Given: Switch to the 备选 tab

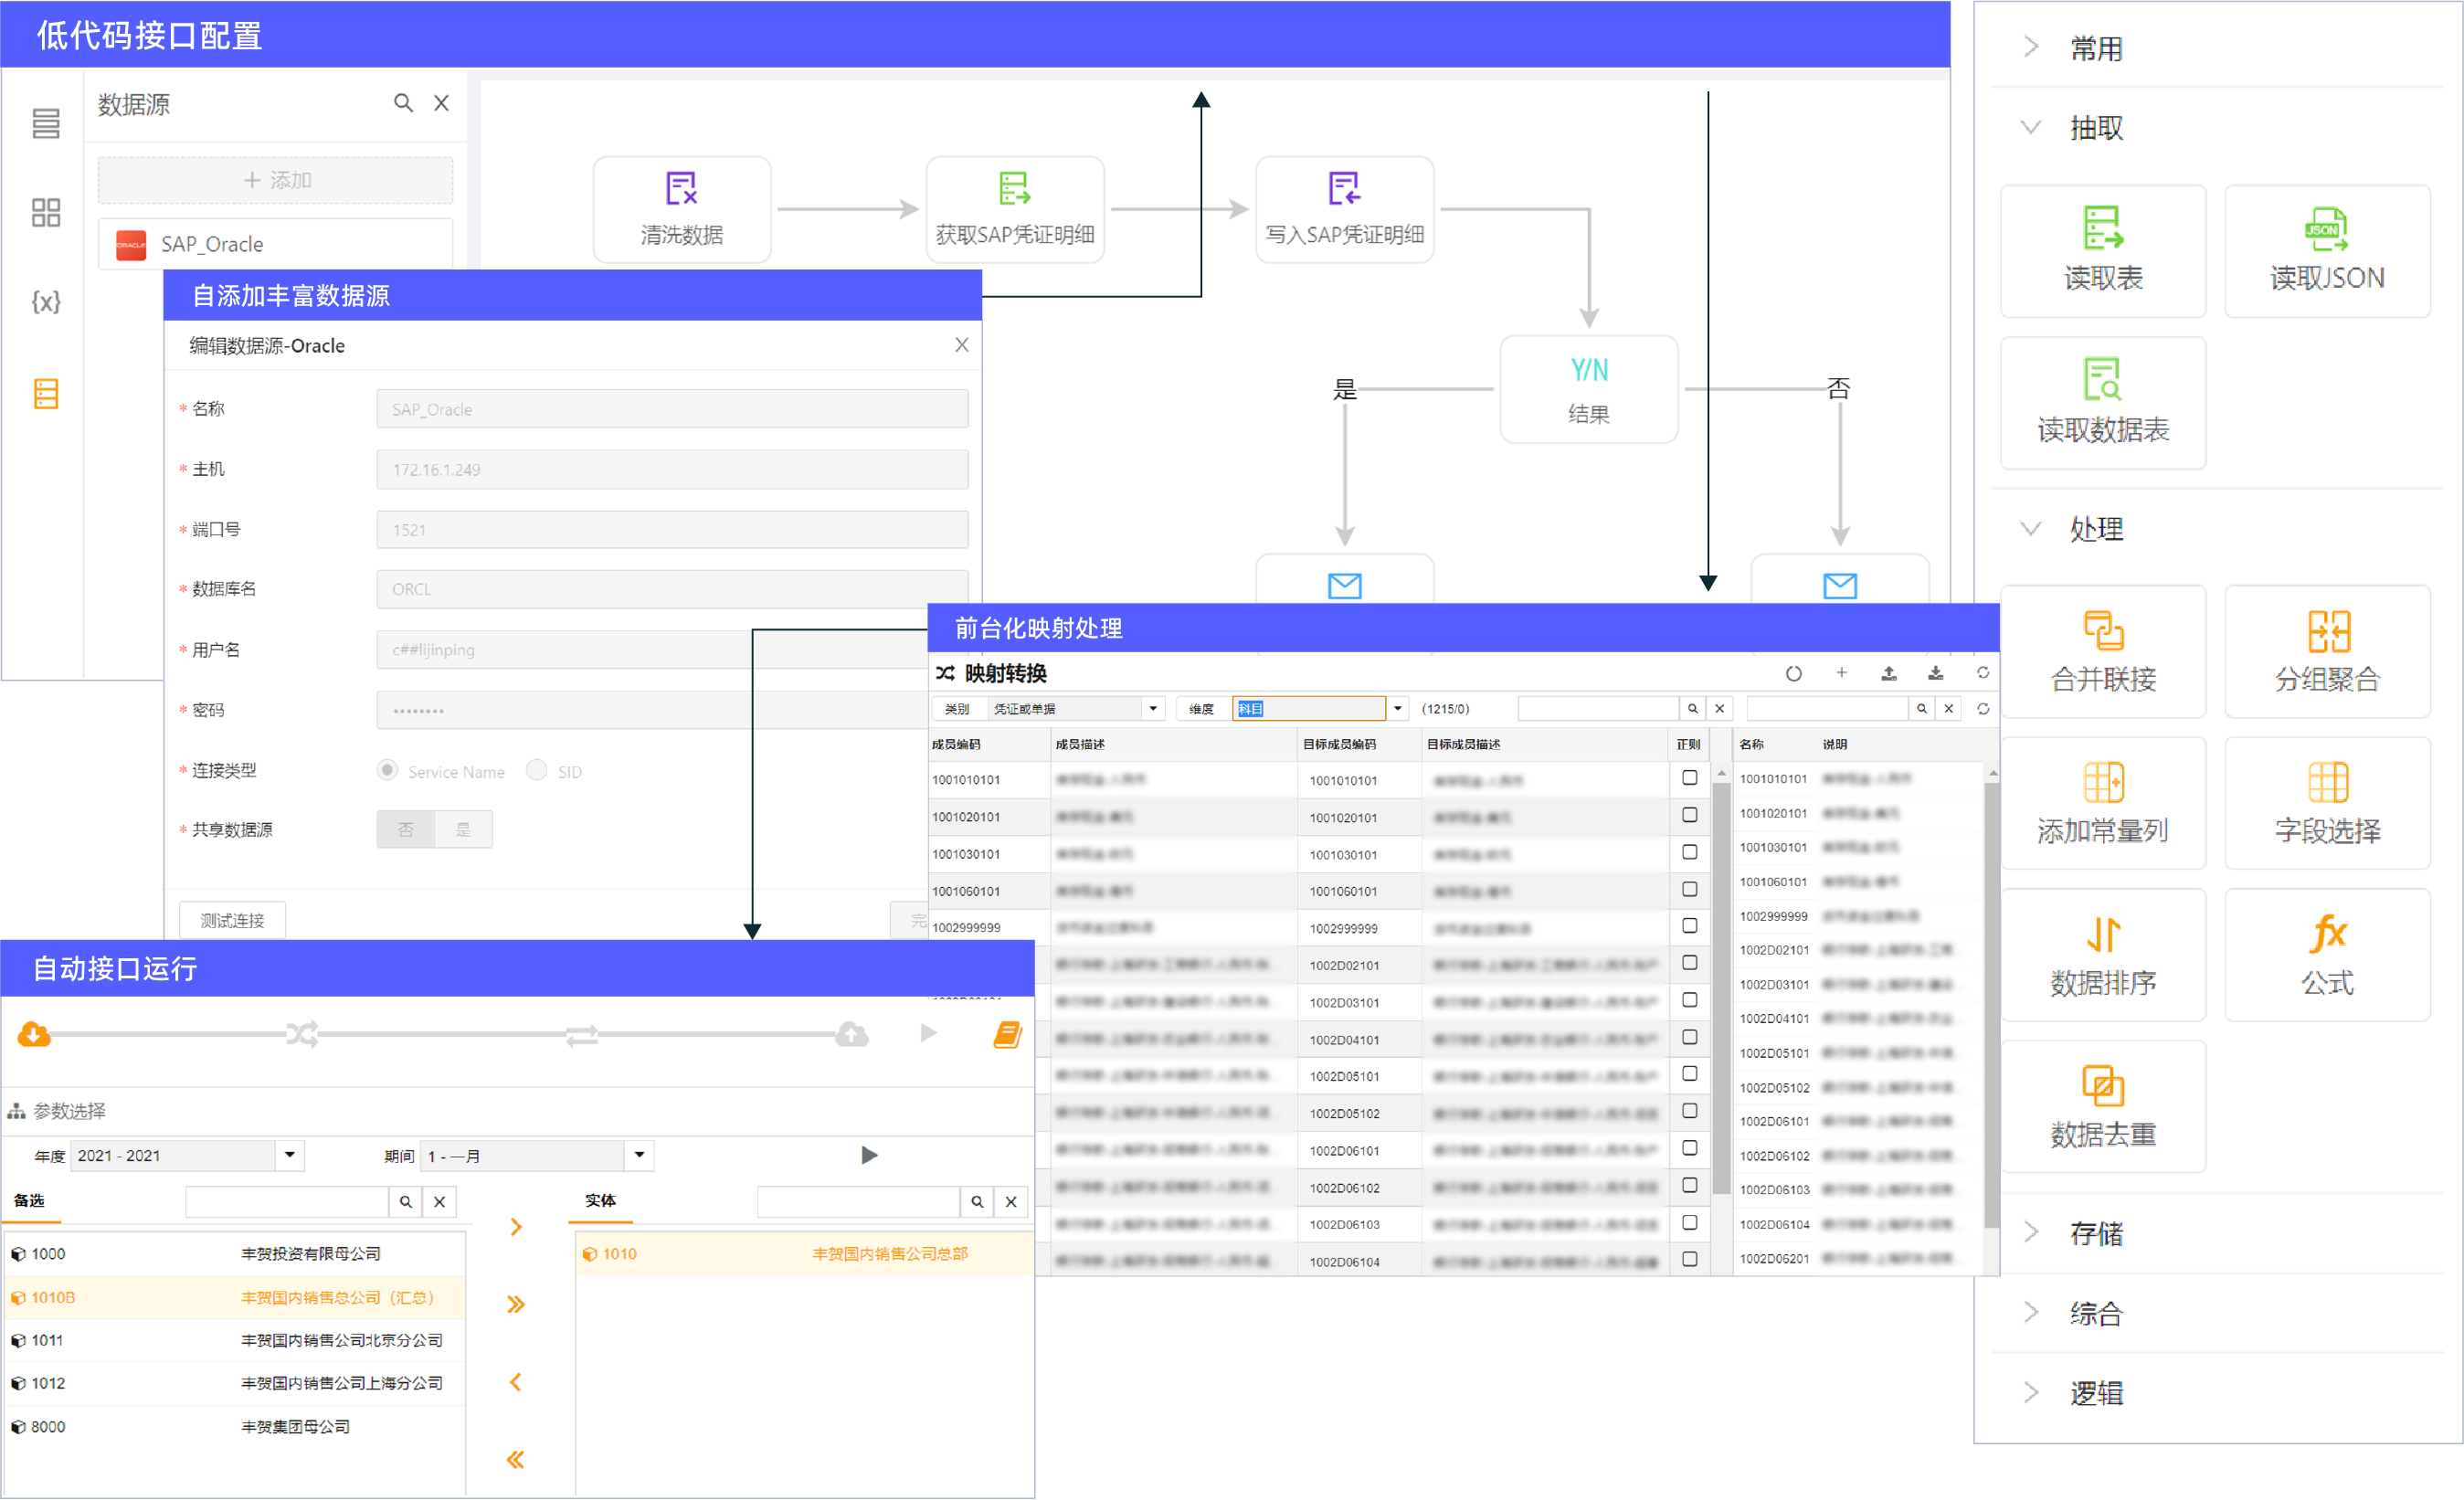Looking at the screenshot, I should 30,1200.
